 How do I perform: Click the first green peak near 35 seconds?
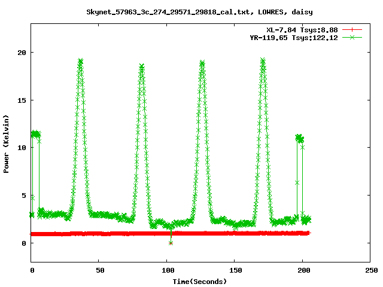80,61
